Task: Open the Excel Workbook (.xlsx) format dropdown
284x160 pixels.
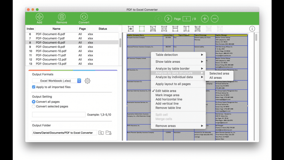Action: pyautogui.click(x=56, y=81)
